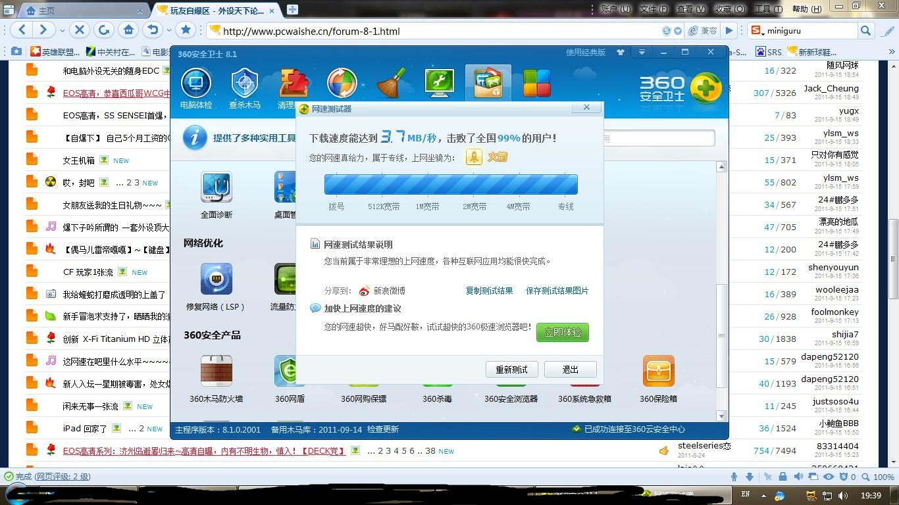
Task: Click the taskbar clock 19:39
Action: coord(871,496)
